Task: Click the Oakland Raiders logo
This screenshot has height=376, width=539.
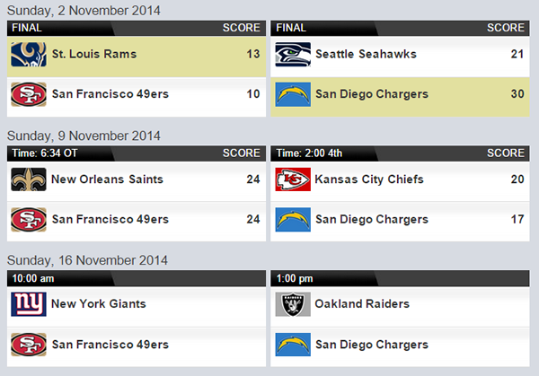Action: click(293, 304)
